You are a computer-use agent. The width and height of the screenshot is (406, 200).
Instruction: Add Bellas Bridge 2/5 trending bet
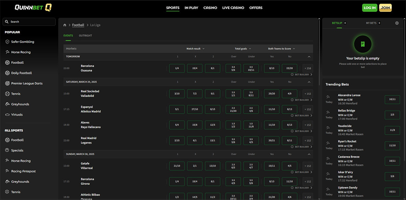tap(392, 115)
